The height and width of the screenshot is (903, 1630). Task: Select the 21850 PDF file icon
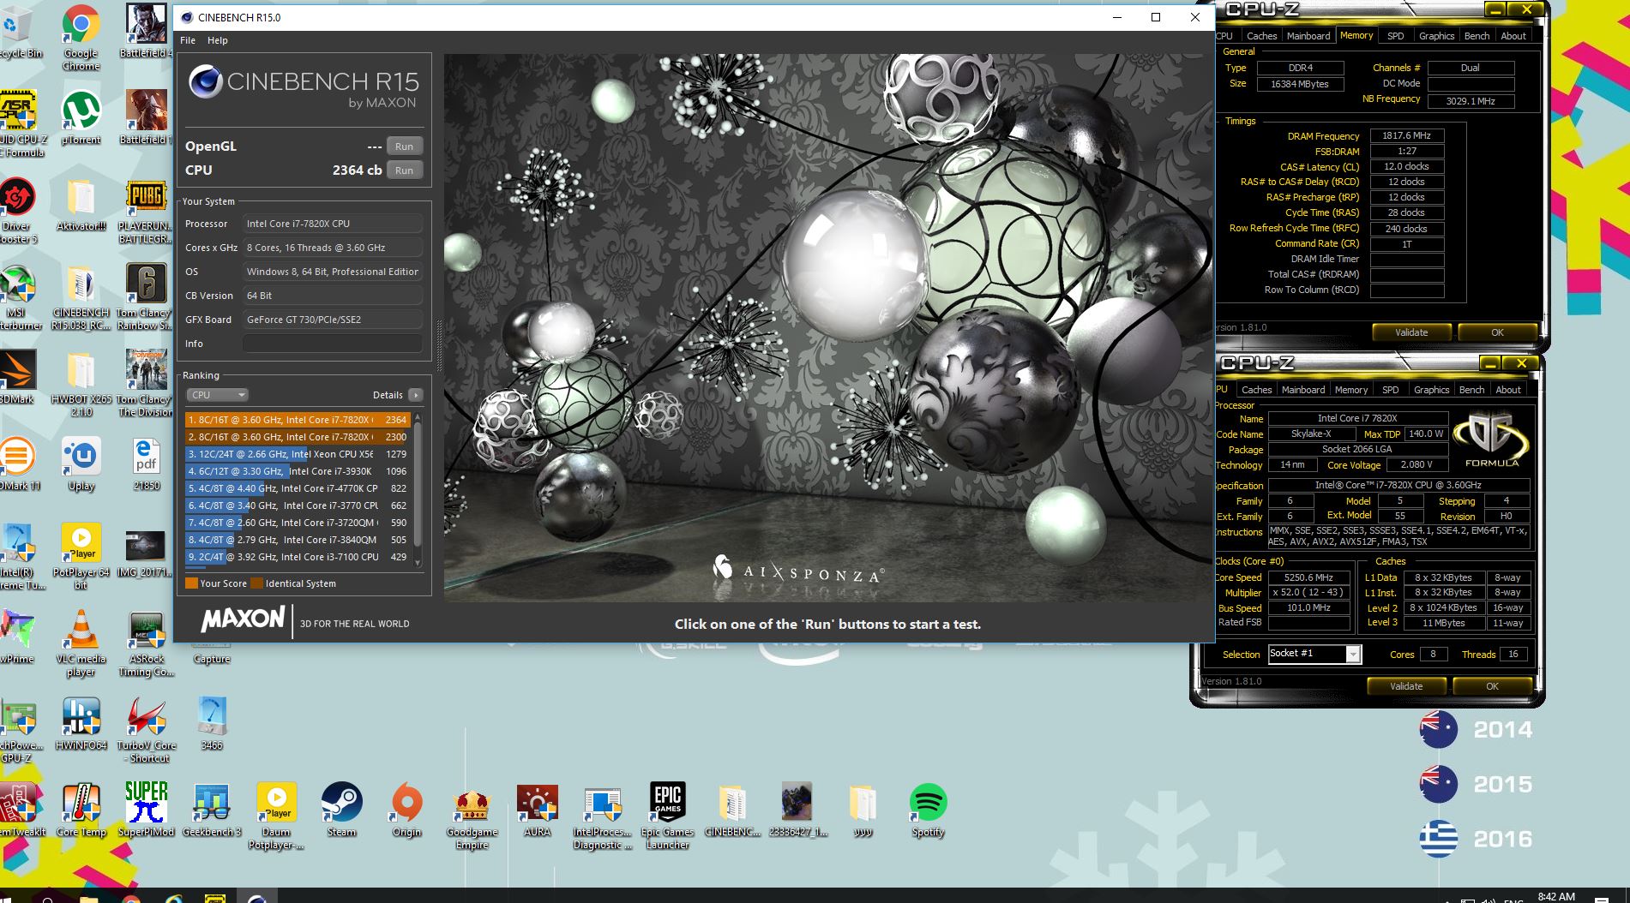click(146, 464)
